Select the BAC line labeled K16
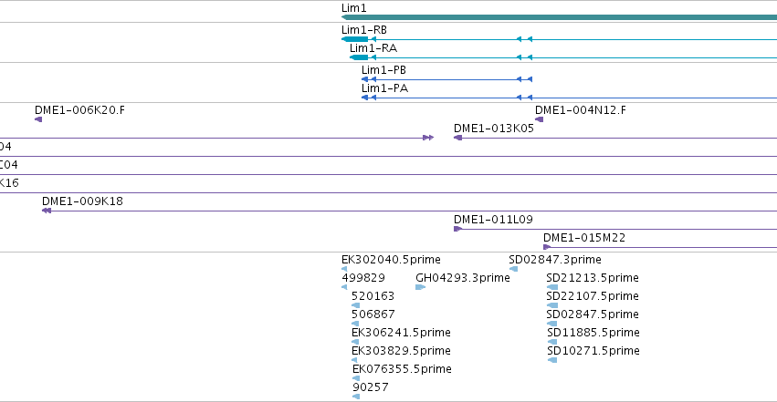The height and width of the screenshot is (402, 777). (389, 193)
